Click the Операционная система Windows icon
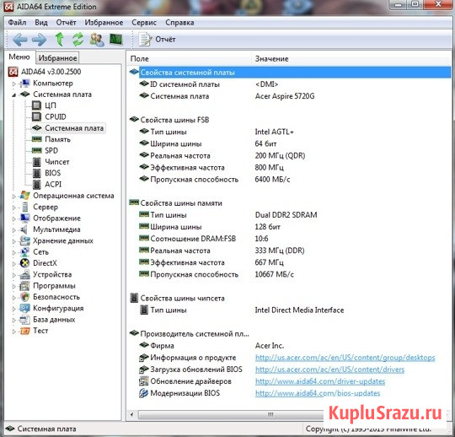The image size is (455, 437). tap(25, 196)
